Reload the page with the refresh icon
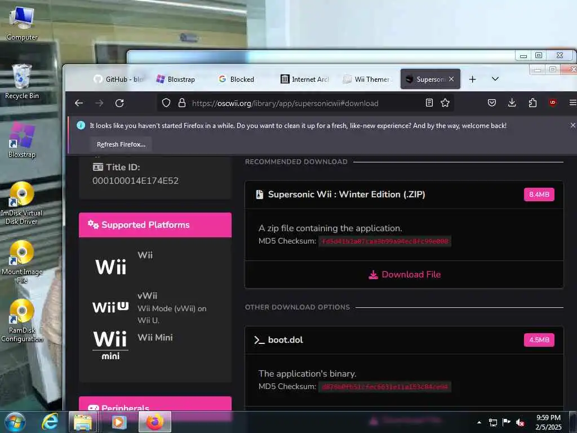 click(x=119, y=103)
